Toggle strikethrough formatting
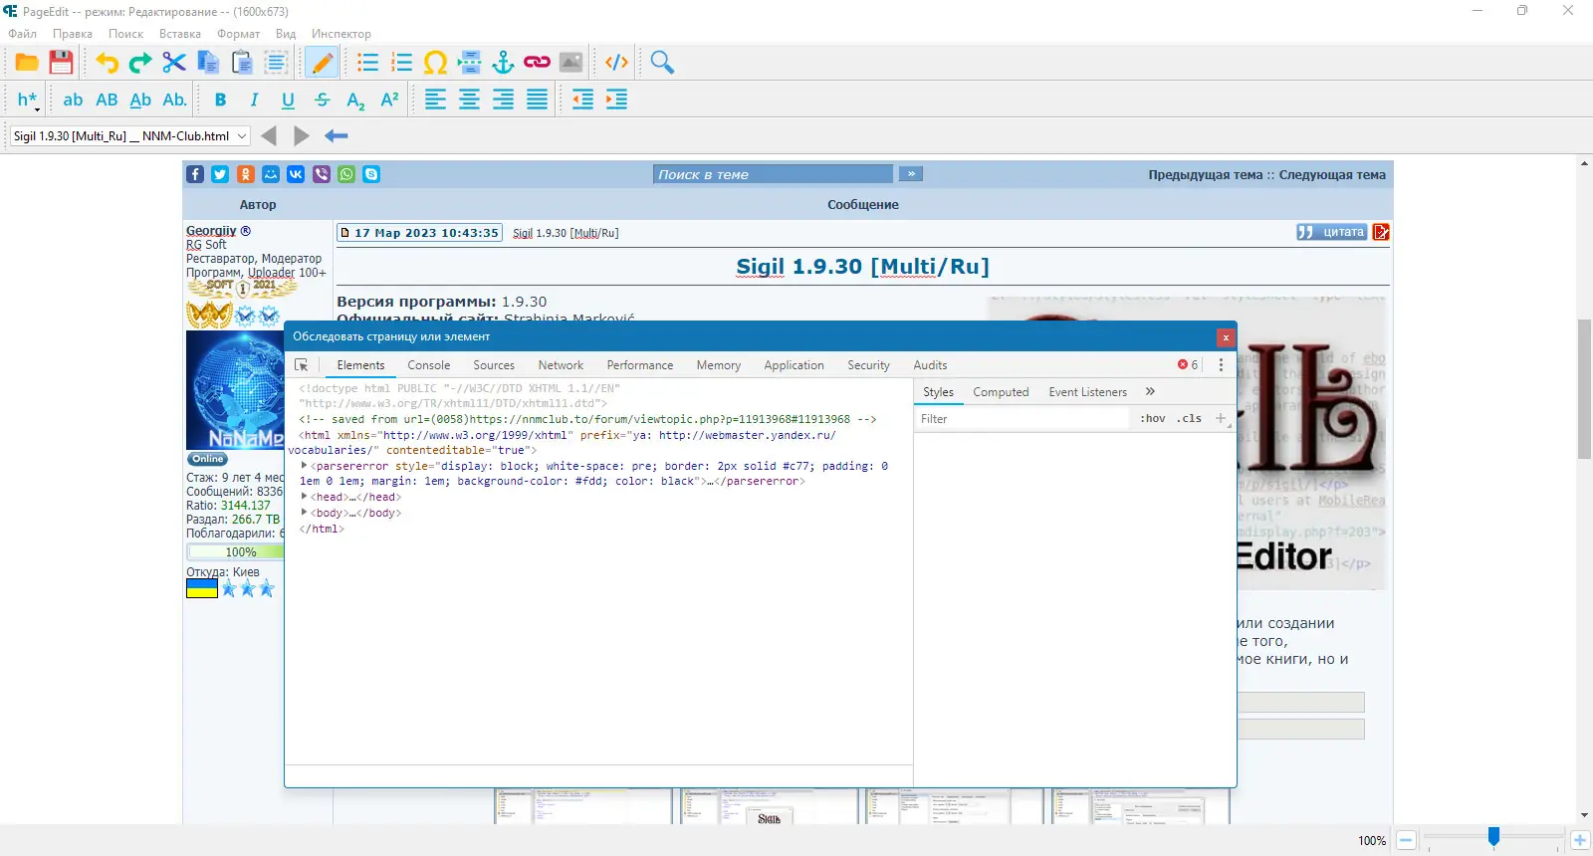Image resolution: width=1593 pixels, height=856 pixels. (322, 100)
